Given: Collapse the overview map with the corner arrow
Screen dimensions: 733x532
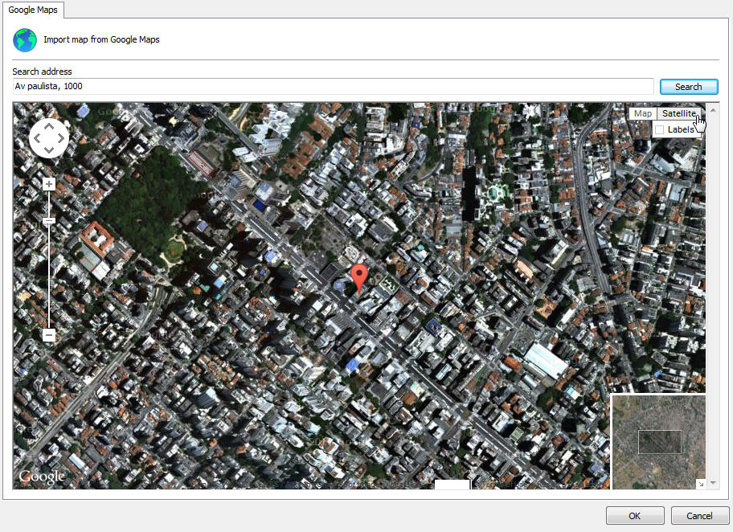Looking at the screenshot, I should point(701,485).
